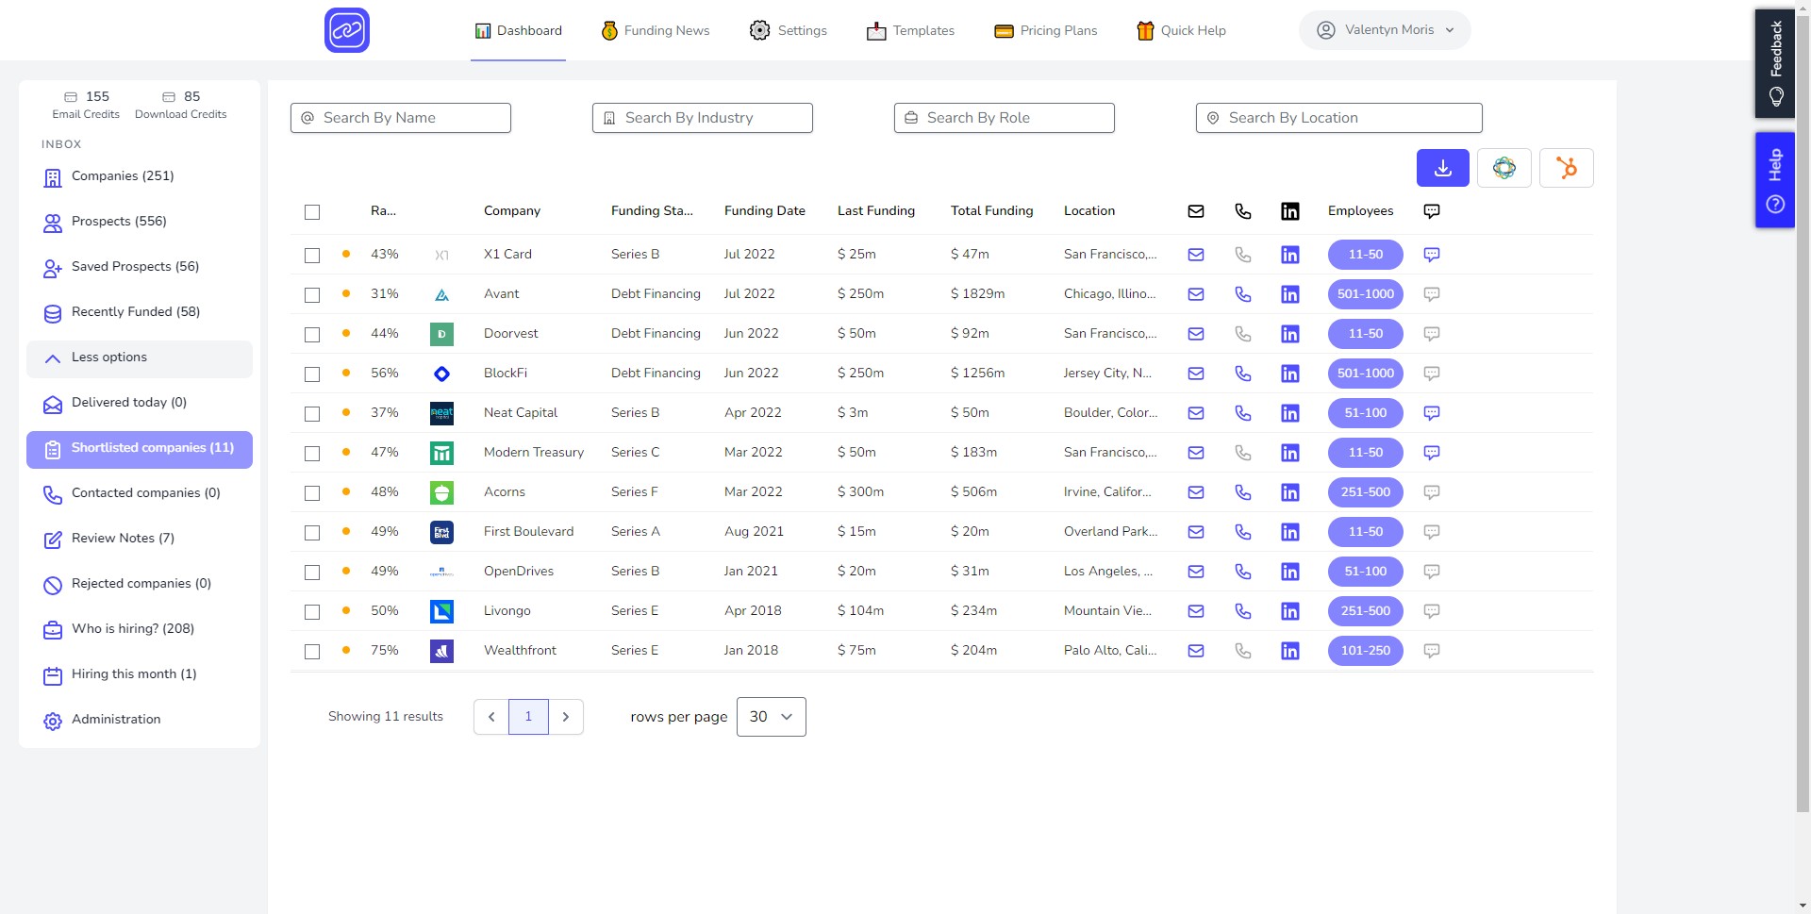Click the green-blue CRM integration icon button
Image resolution: width=1811 pixels, height=914 pixels.
(1504, 168)
